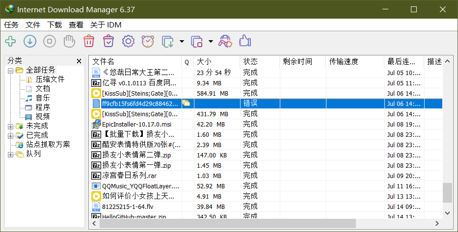Click the stop download square icon
This screenshot has width=458, height=232.
coord(50,41)
